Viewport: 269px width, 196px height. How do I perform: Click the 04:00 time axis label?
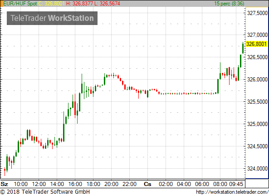(x=184, y=184)
